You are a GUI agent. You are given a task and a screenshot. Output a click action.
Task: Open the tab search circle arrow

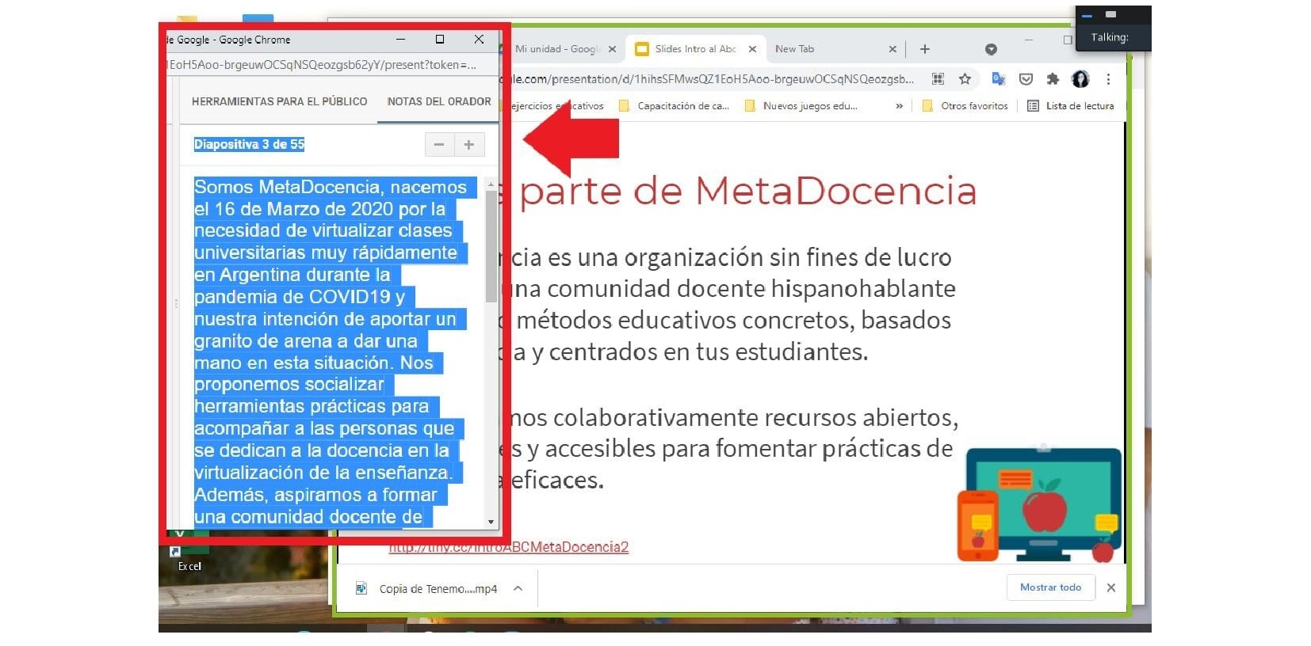(991, 49)
